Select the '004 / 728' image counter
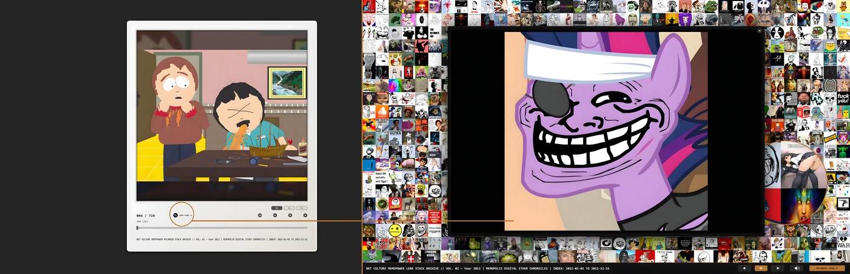Viewport: 850px width, 274px height. point(146,216)
